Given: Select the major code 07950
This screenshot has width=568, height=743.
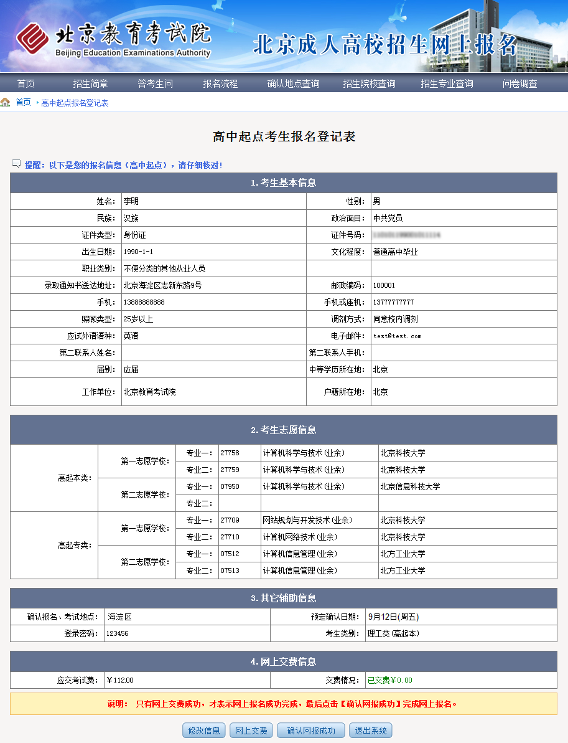Looking at the screenshot, I should pos(230,486).
